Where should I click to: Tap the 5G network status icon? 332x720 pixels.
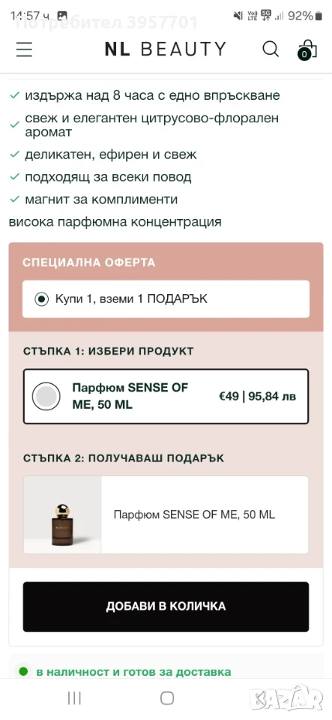click(266, 16)
